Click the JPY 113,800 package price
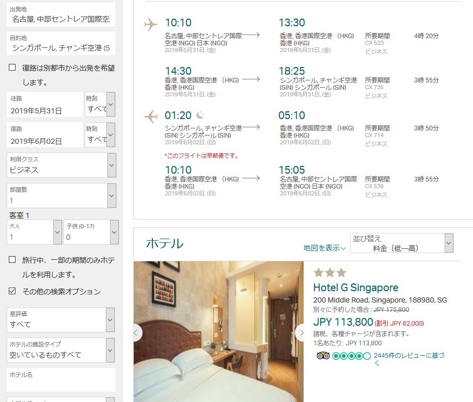Viewport: 473px width, 402px height. (343, 322)
